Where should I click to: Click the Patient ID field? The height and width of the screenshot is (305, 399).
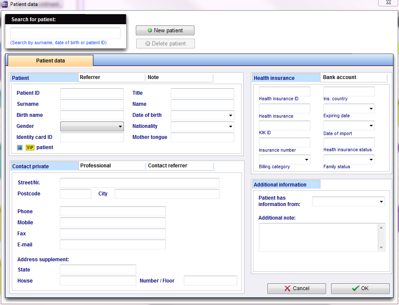[92, 93]
